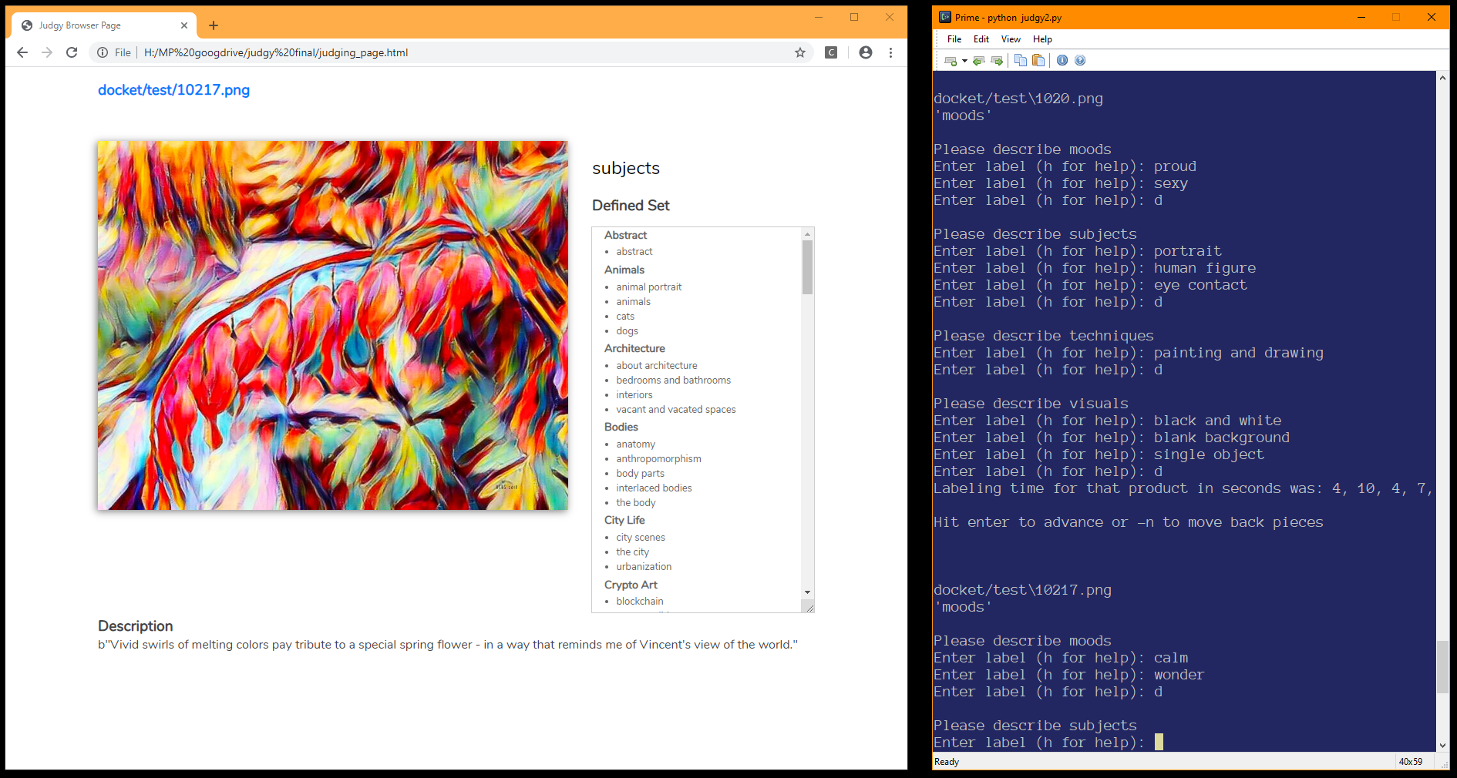
Task: Click 'body parts' list item
Action: pos(640,474)
